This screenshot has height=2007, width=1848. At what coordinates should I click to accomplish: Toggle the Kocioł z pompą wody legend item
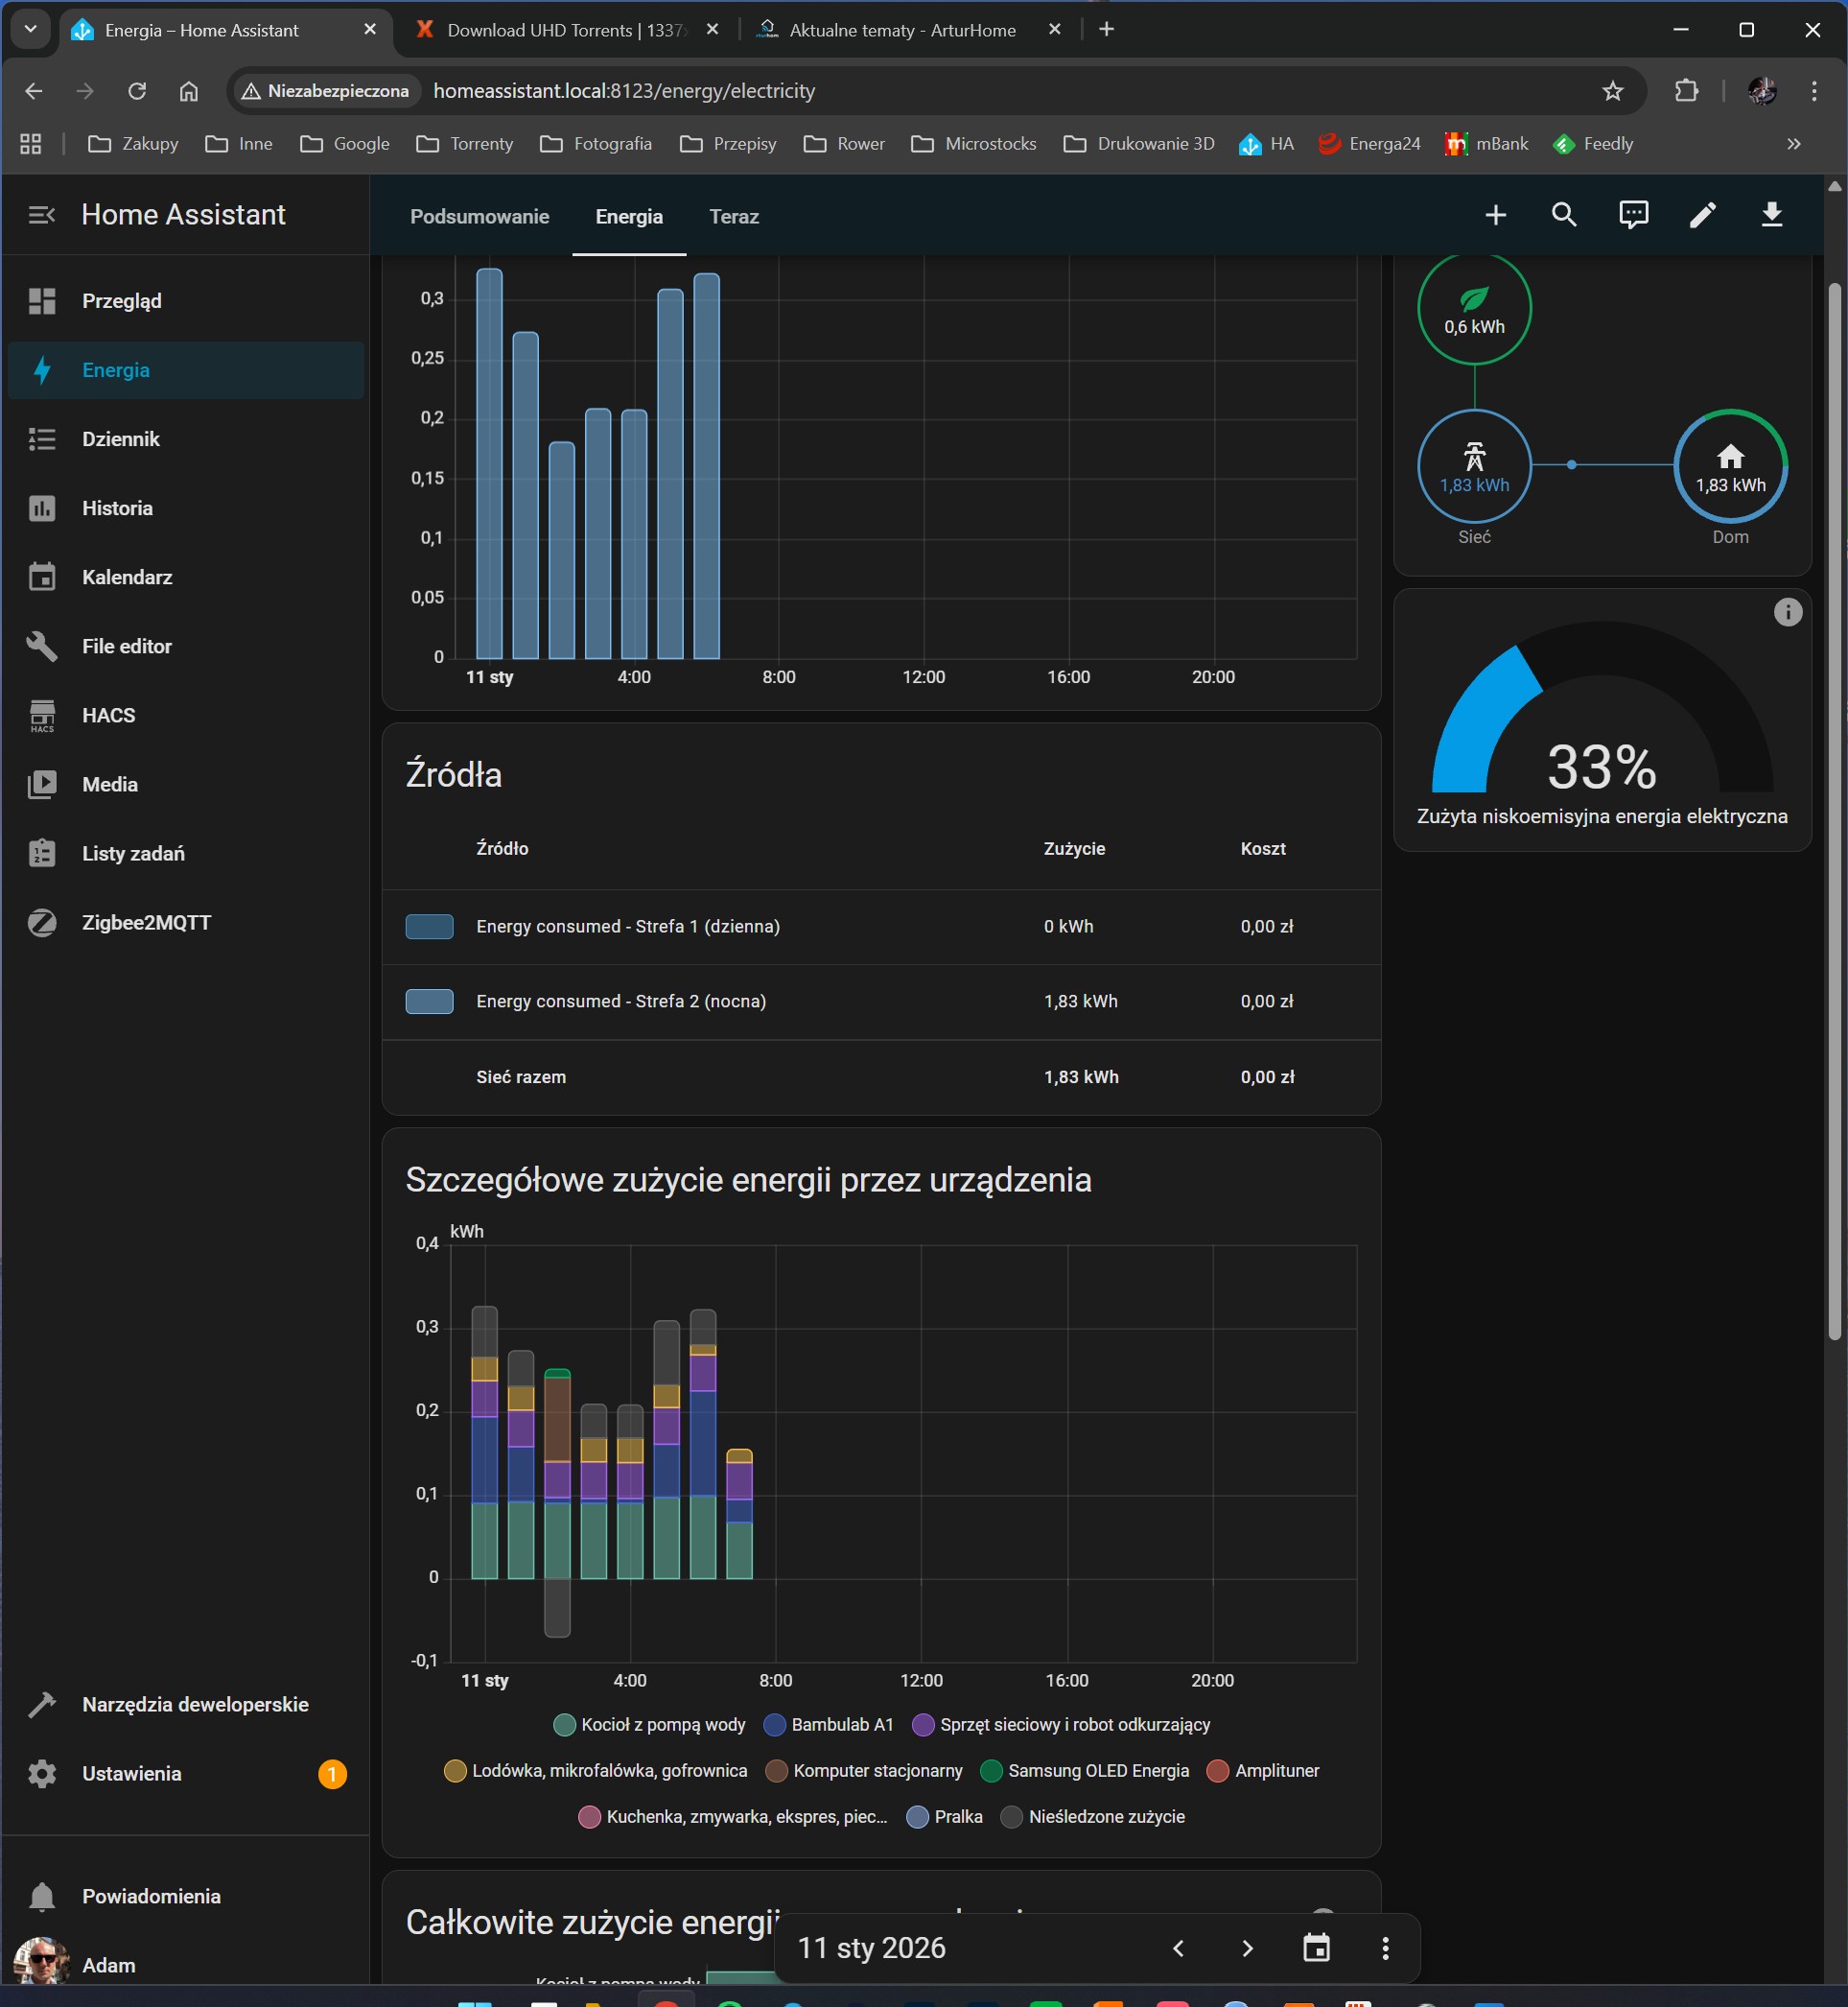pyautogui.click(x=650, y=1725)
